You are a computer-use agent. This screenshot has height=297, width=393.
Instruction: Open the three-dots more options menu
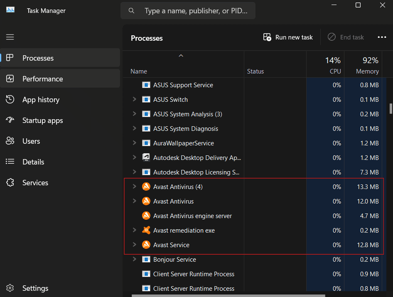tap(382, 37)
